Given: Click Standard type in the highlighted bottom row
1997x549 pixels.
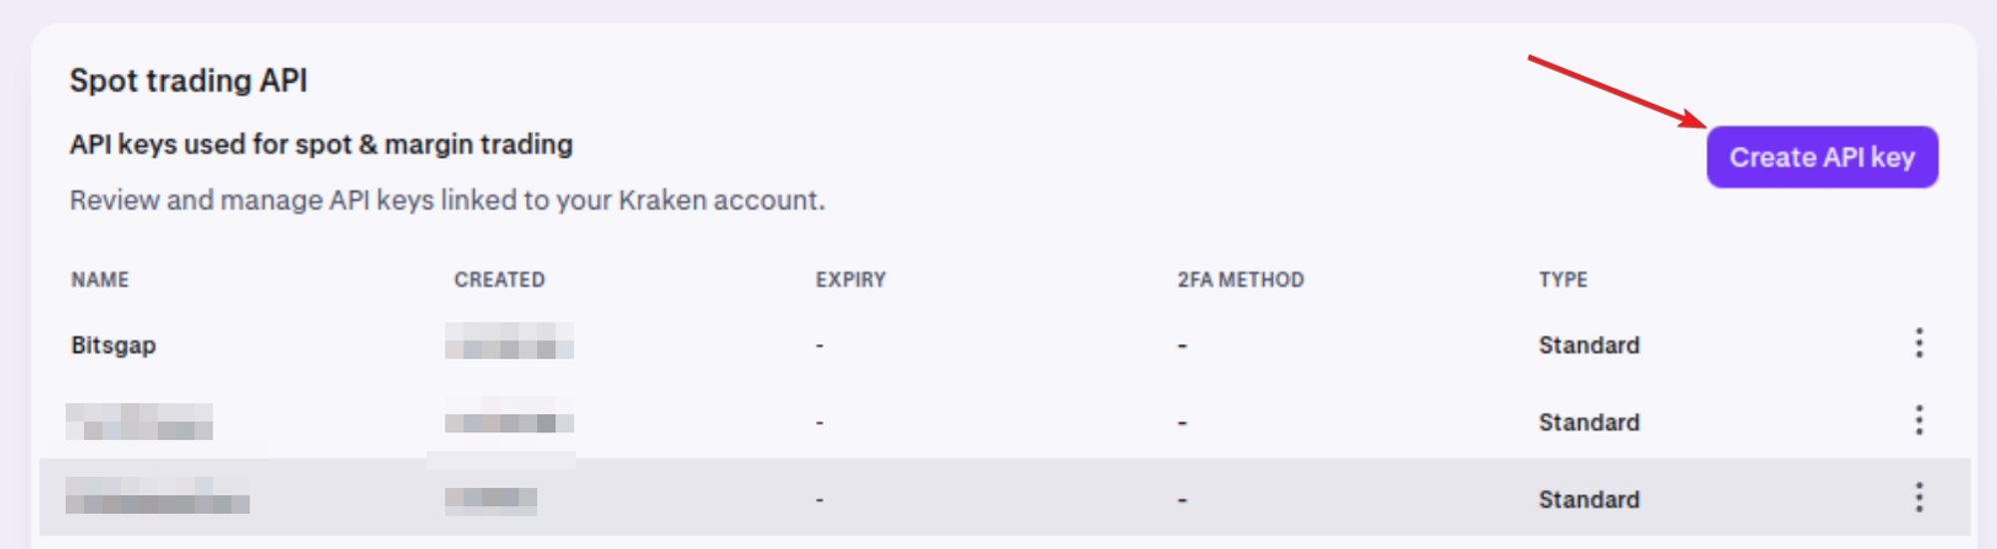Looking at the screenshot, I should pos(1589,499).
